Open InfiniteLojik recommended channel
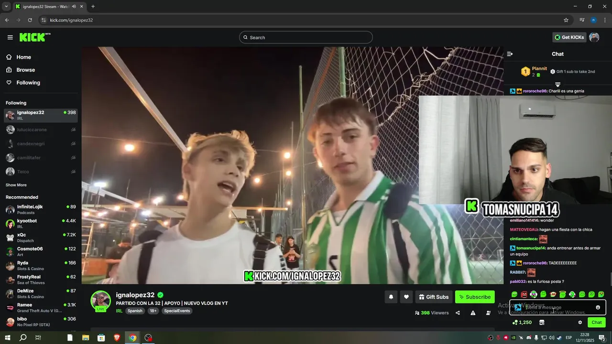This screenshot has height=344, width=612. (x=41, y=209)
